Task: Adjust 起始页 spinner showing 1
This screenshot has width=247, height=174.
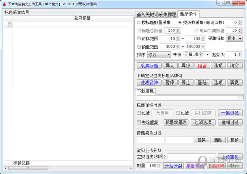Action: (x=234, y=54)
